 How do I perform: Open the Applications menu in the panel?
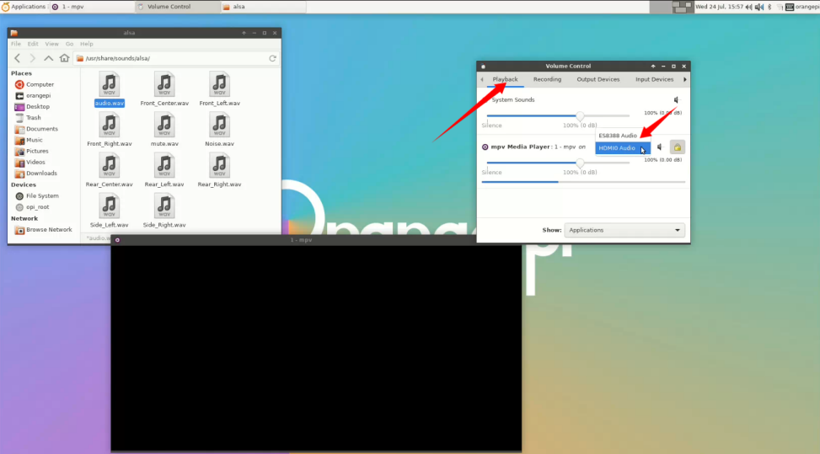[24, 7]
